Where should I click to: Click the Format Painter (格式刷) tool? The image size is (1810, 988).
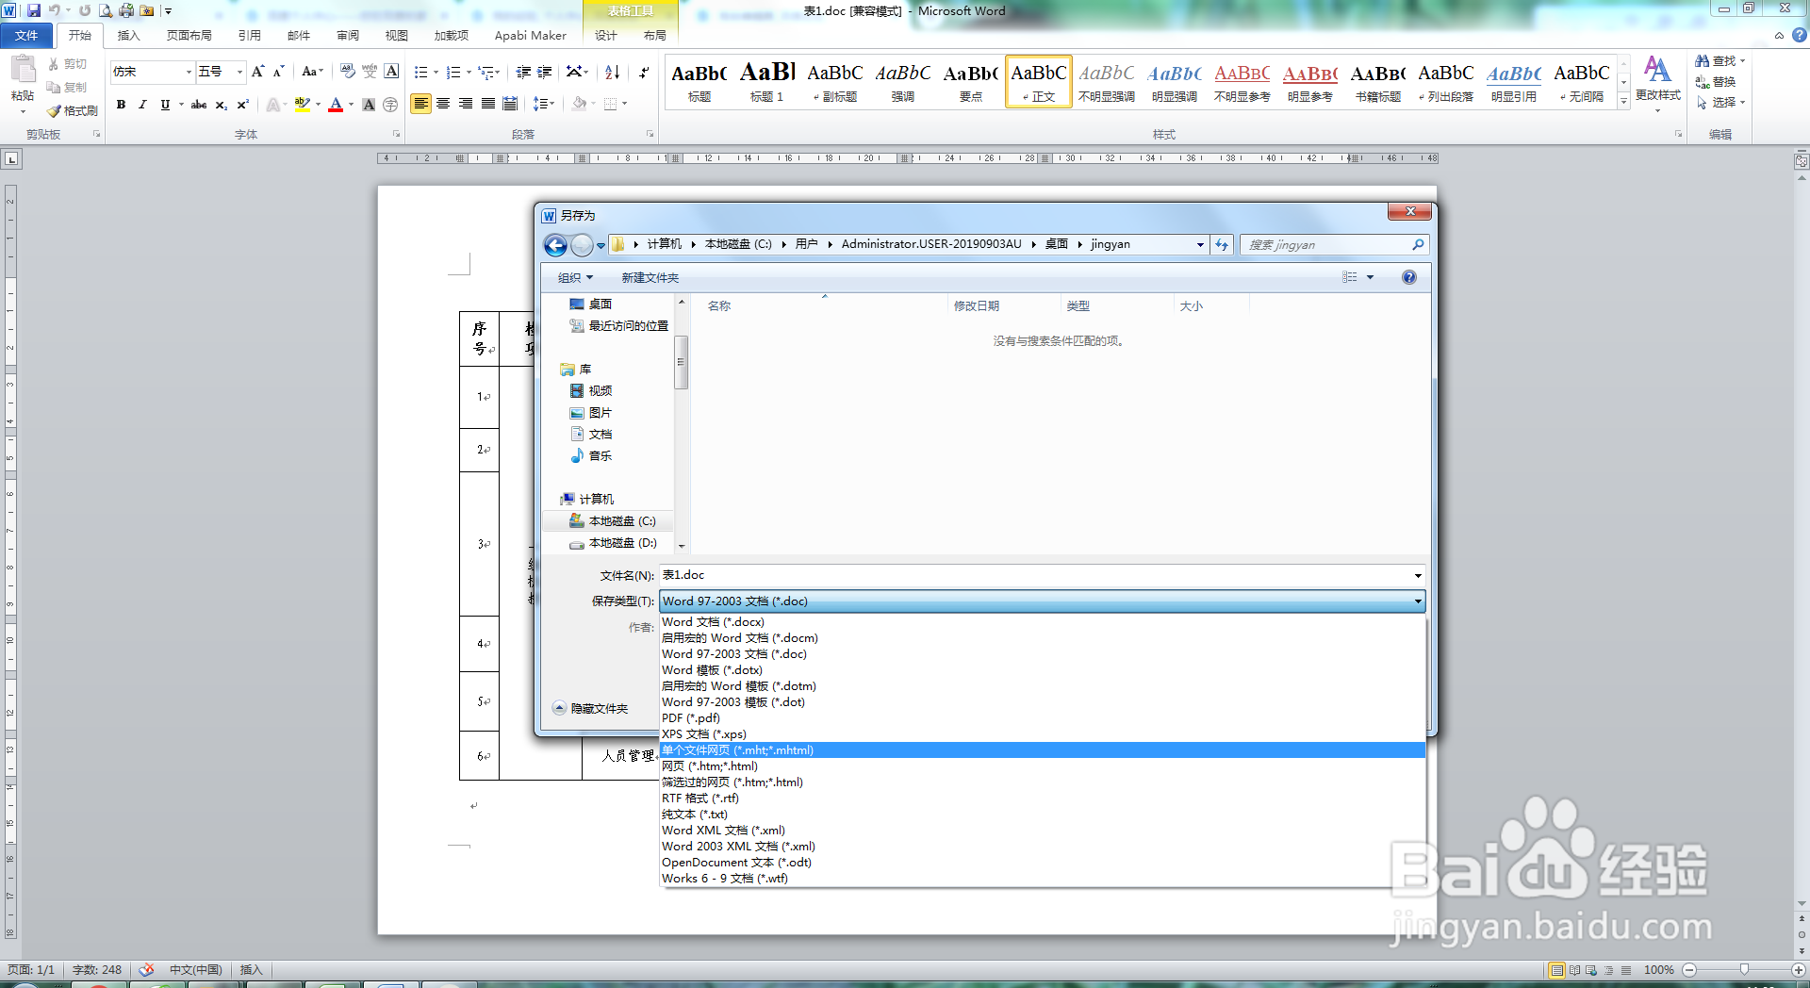tap(73, 110)
